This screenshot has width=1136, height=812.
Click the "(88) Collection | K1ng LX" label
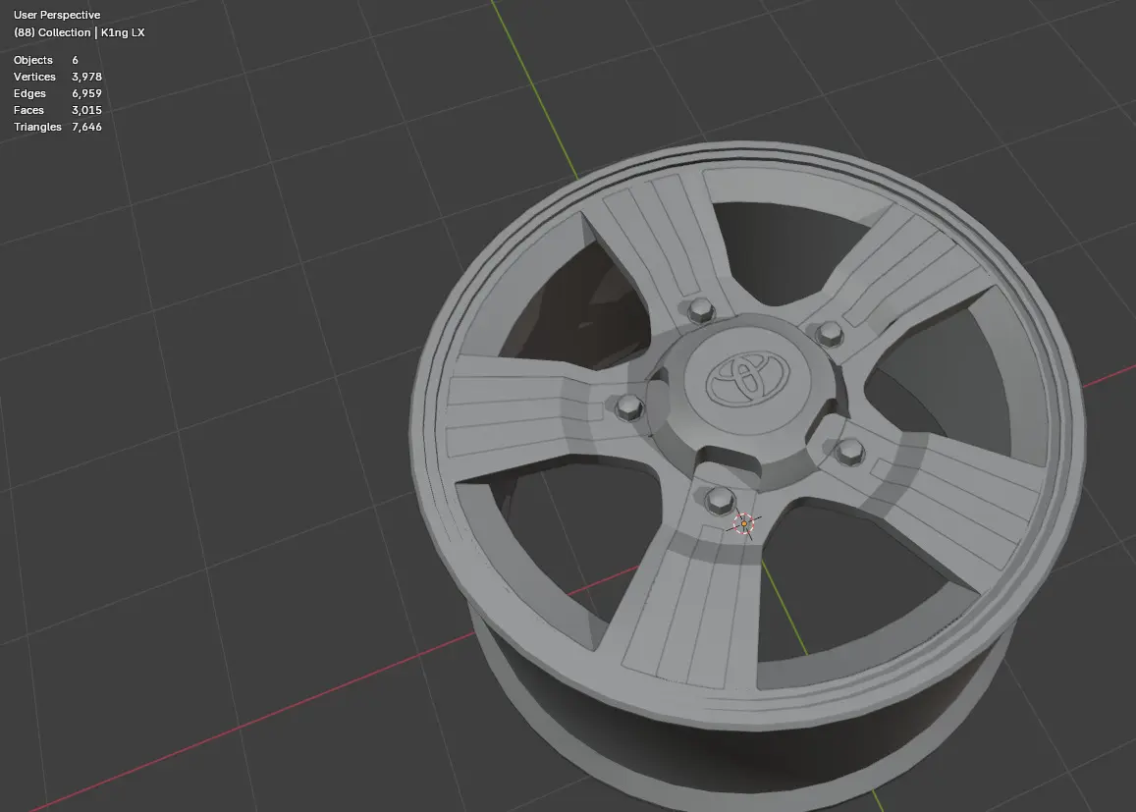point(79,32)
